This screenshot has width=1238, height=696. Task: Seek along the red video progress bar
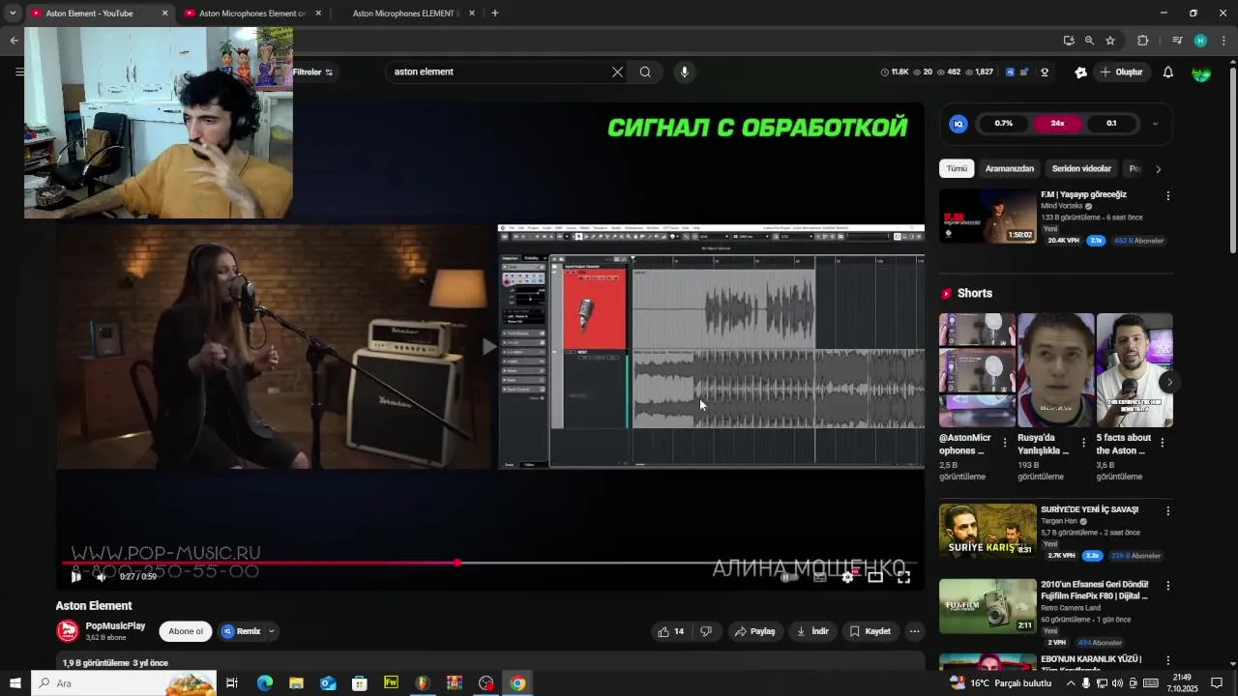(x=488, y=563)
